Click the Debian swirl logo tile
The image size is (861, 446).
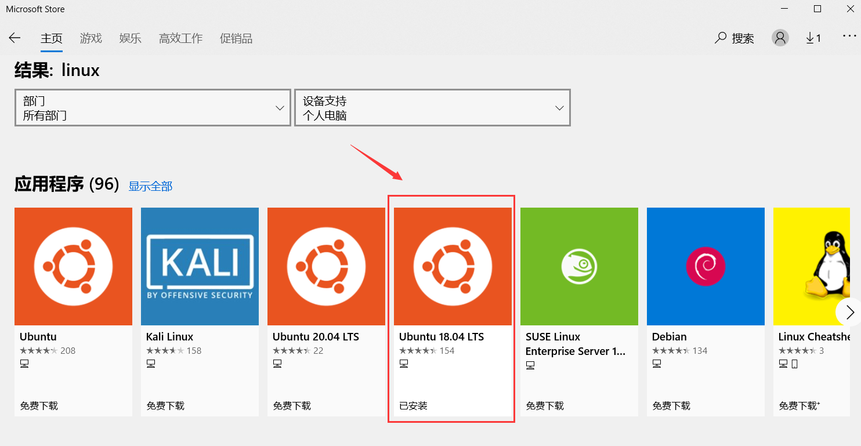[x=706, y=266]
